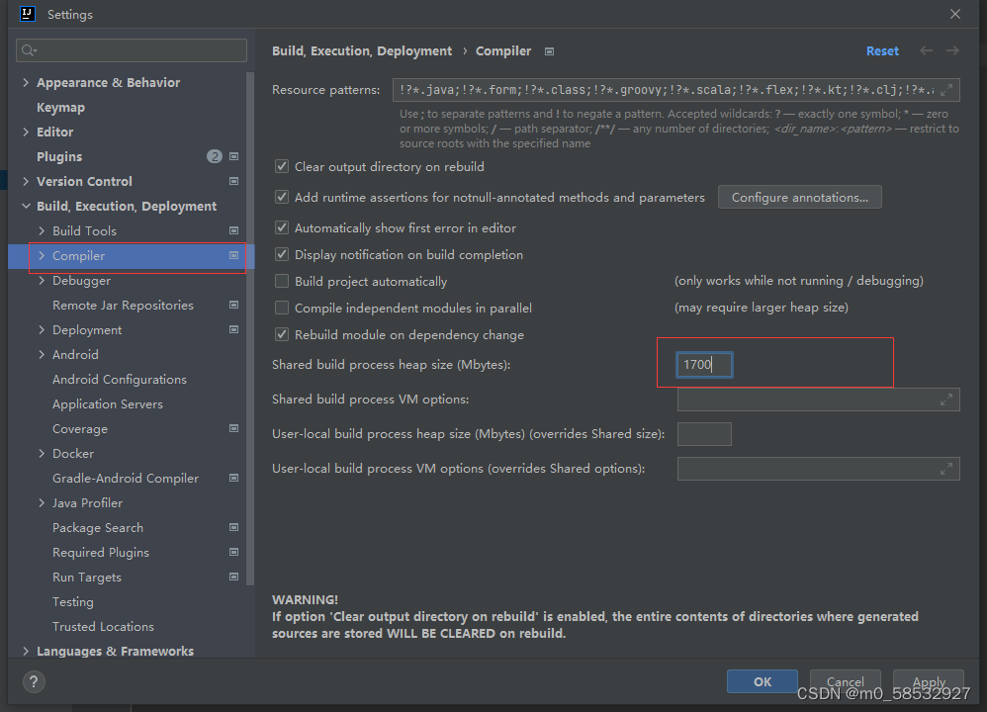Open Testing settings
The width and height of the screenshot is (987, 712).
click(73, 602)
